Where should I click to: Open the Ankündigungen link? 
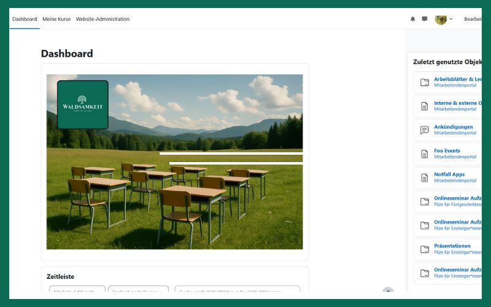pyautogui.click(x=454, y=127)
